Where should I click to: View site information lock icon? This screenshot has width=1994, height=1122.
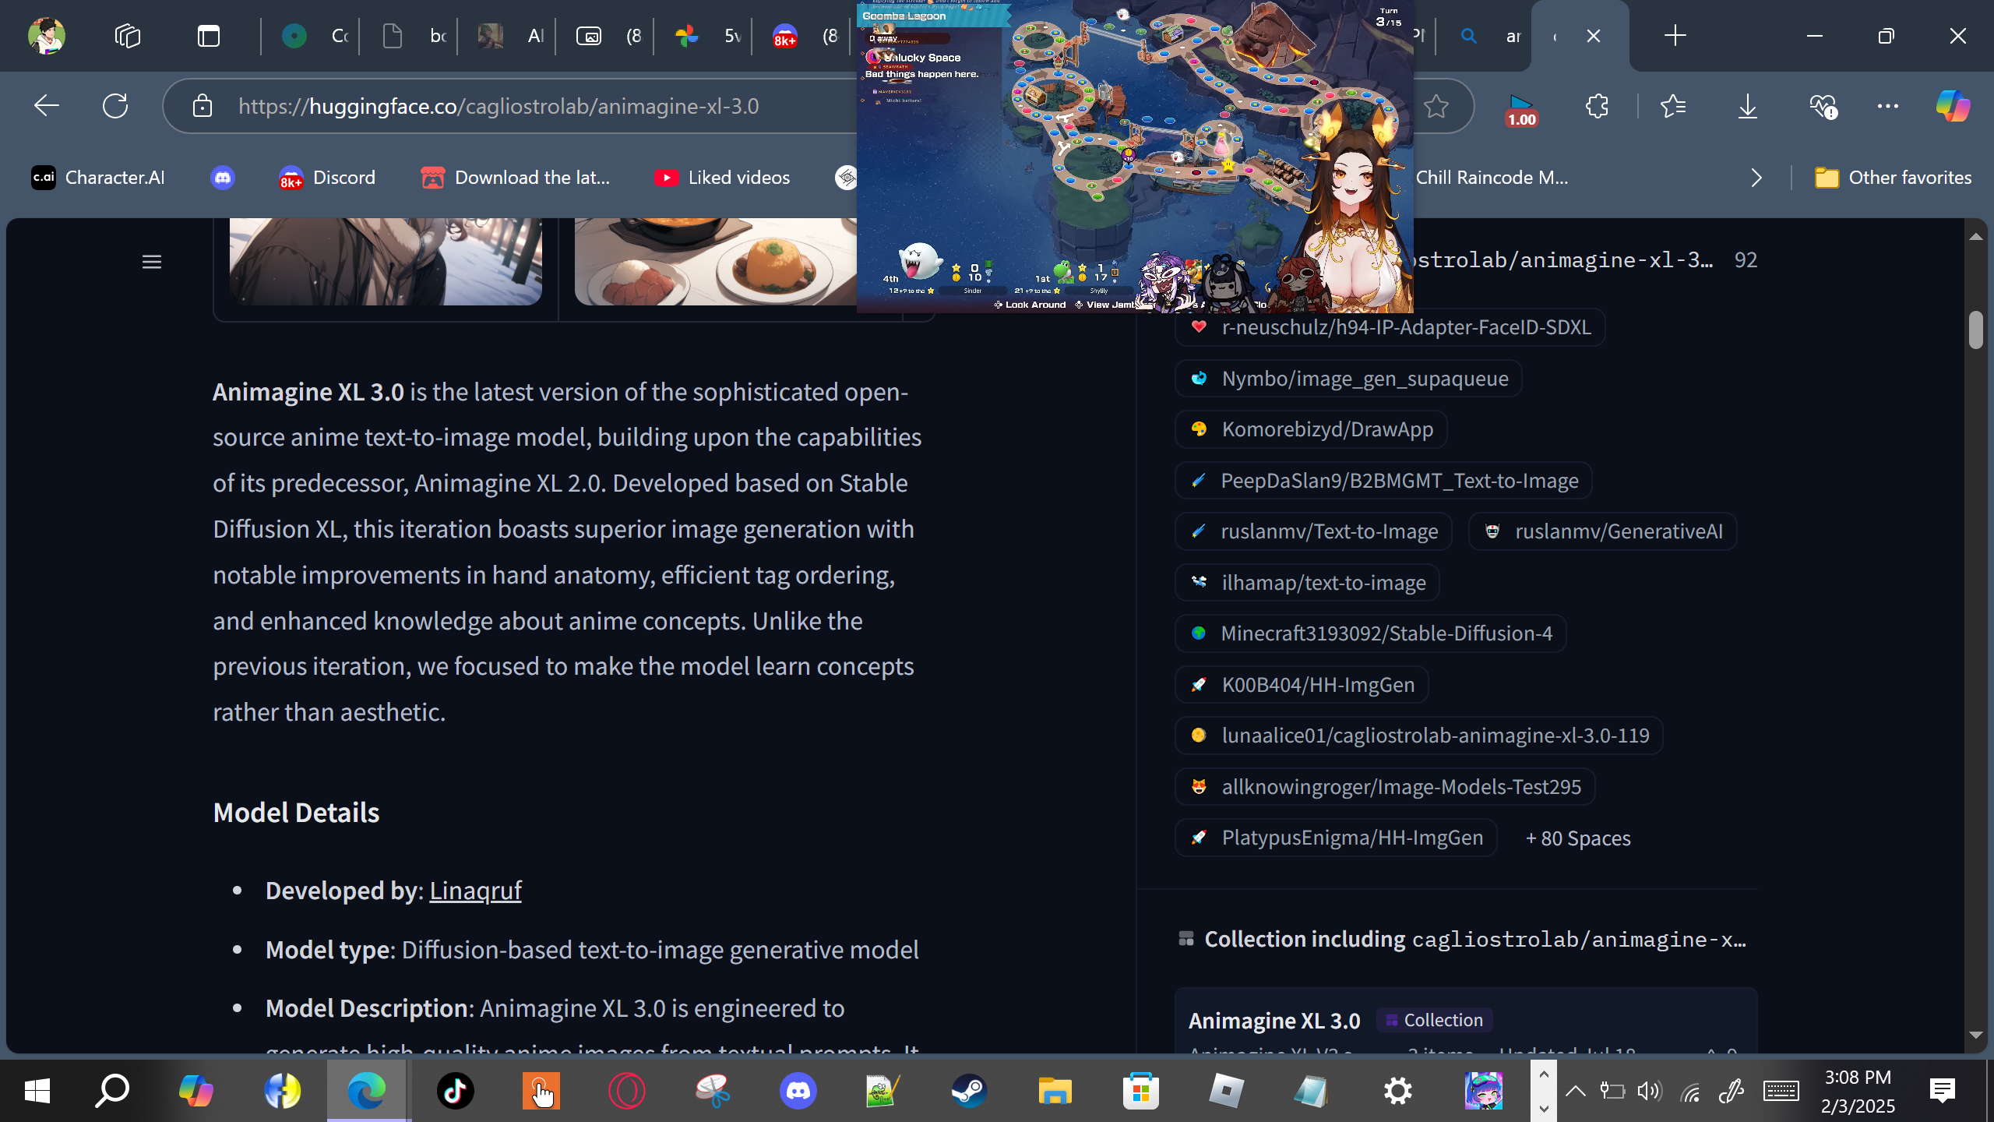tap(203, 106)
